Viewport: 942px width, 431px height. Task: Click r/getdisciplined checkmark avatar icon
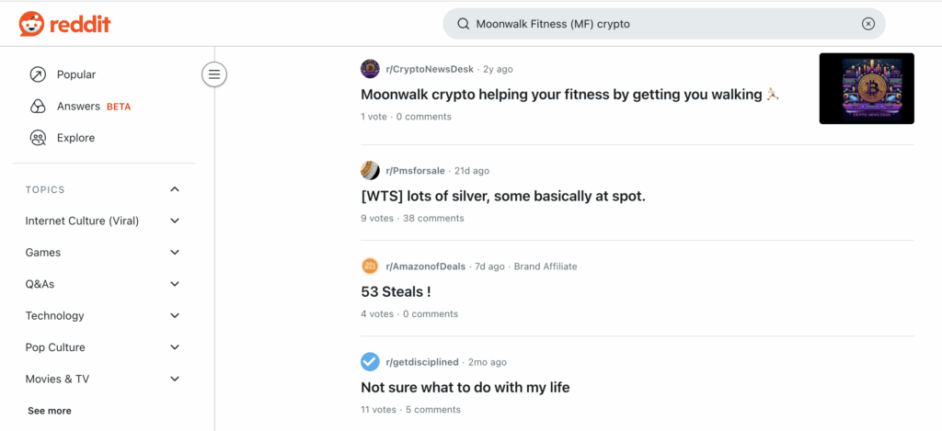[370, 362]
